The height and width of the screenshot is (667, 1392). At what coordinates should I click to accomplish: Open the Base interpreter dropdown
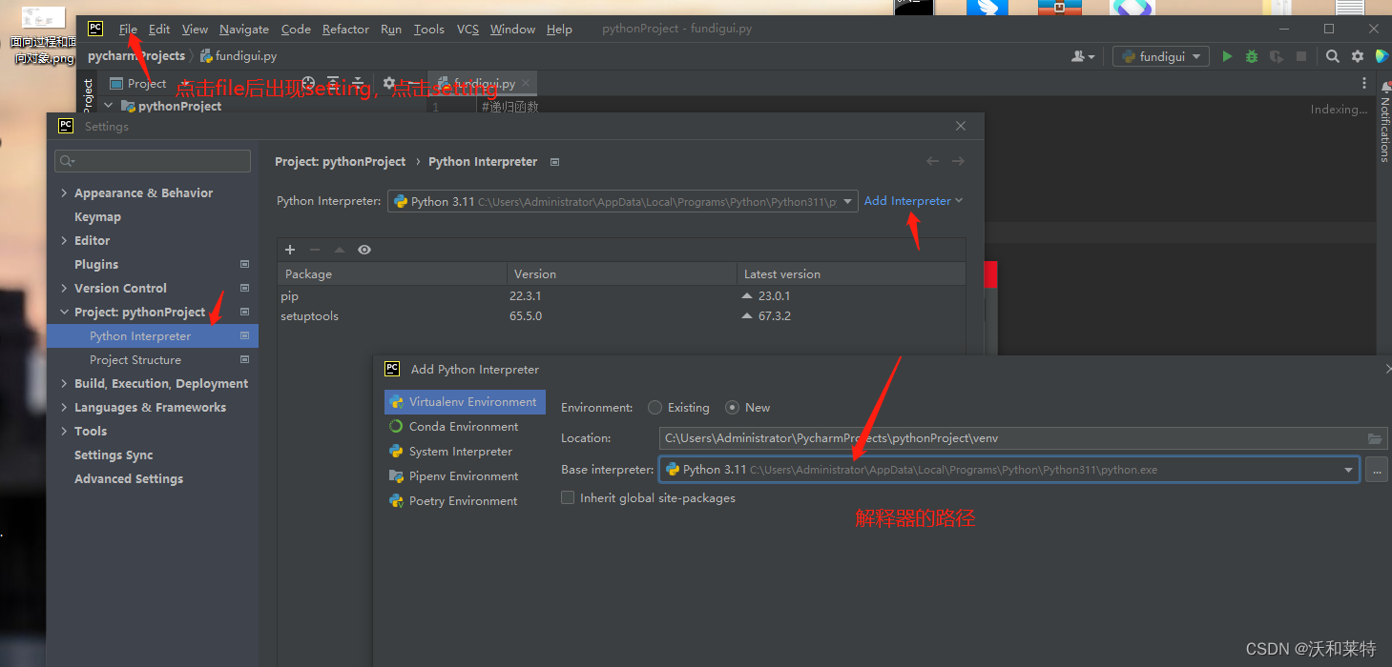click(x=1349, y=470)
